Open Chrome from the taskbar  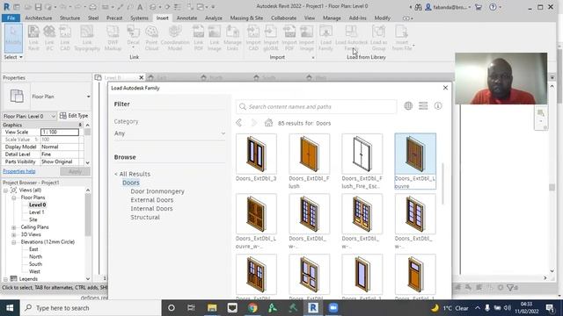coord(252,308)
